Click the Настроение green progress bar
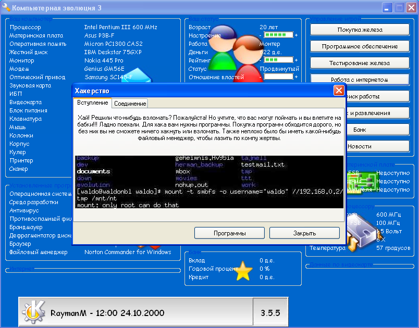This screenshot has height=328, width=419. point(278,35)
